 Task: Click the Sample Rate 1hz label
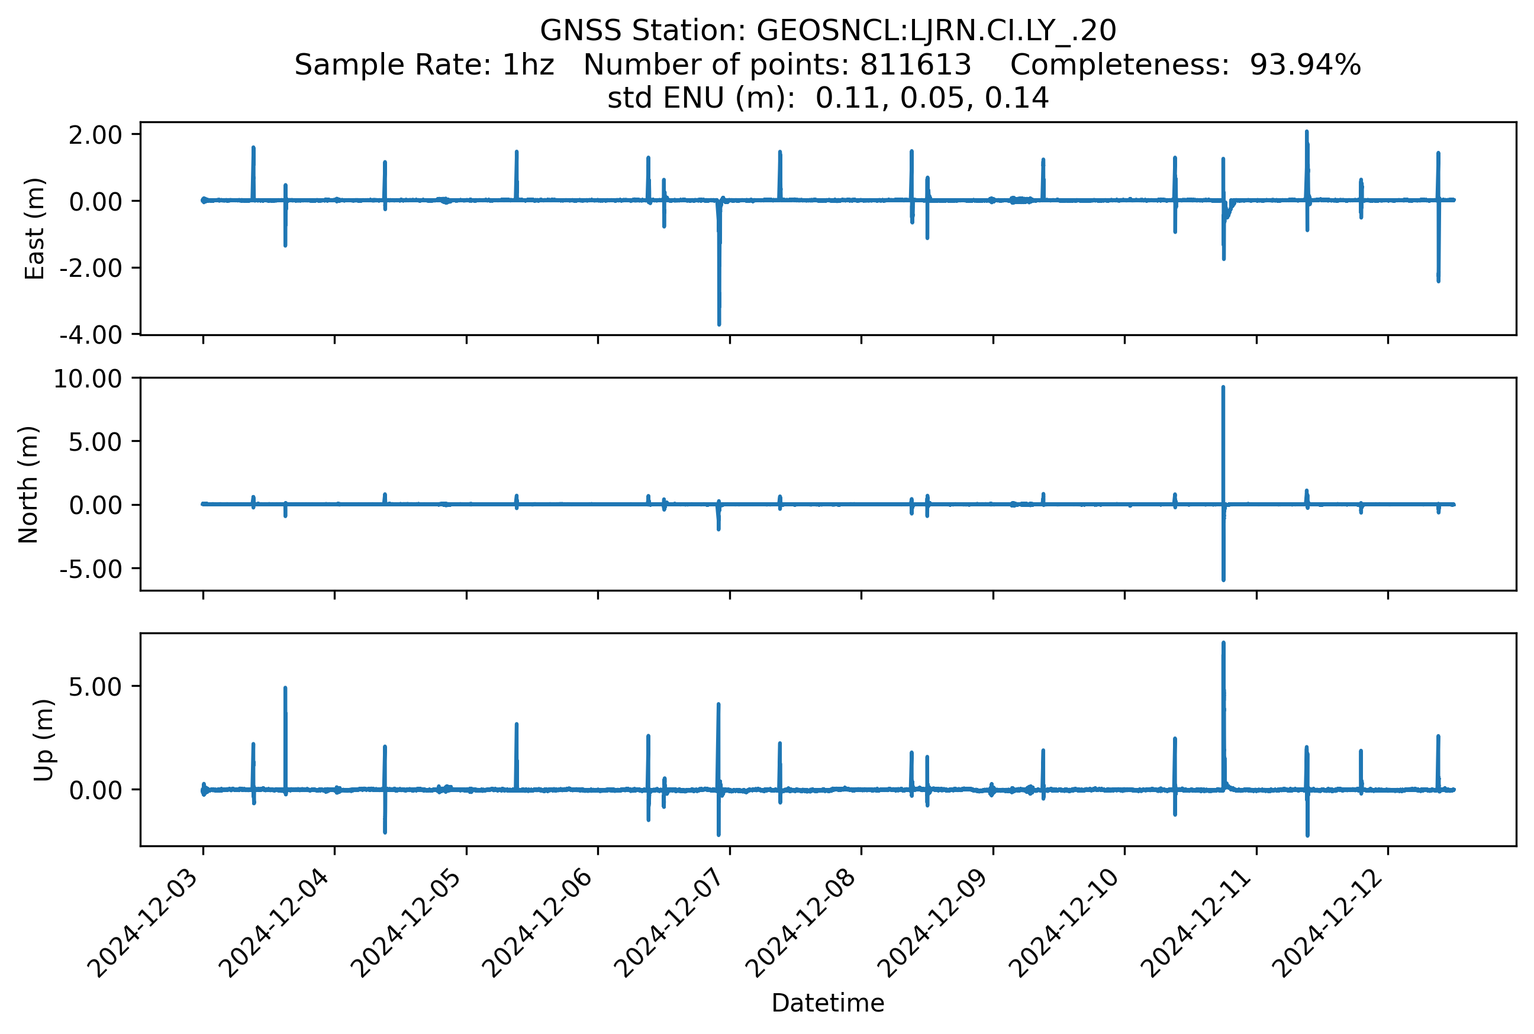(424, 64)
